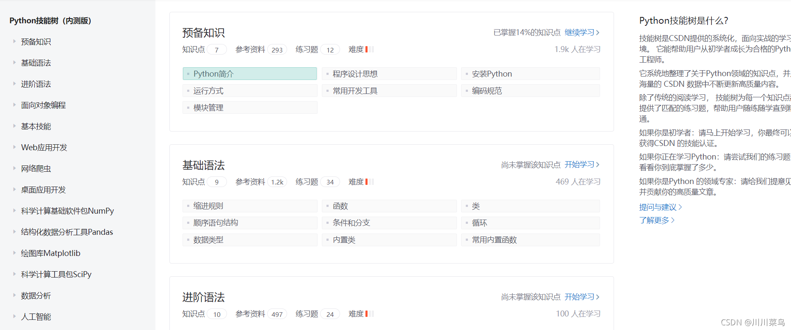
Task: Click the 参考资料 count 293 badge
Action: point(277,50)
